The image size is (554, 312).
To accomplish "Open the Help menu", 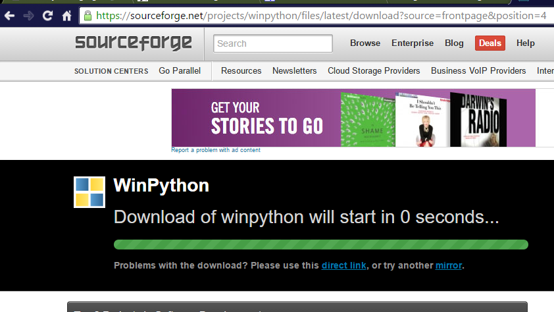I will click(x=526, y=43).
